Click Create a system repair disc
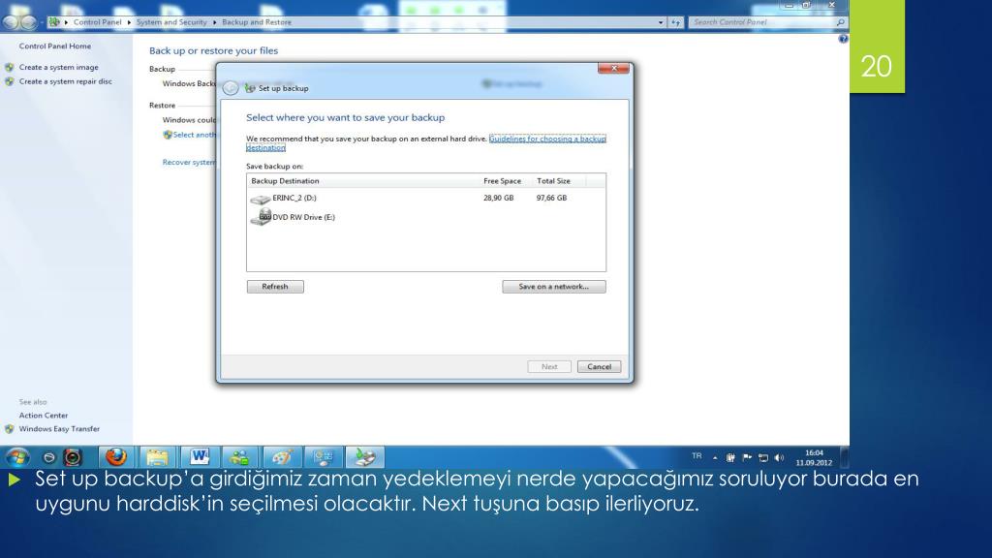This screenshot has height=558, width=992. 66,81
